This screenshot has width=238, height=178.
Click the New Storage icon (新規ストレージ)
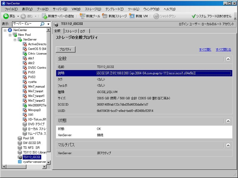click(105, 16)
